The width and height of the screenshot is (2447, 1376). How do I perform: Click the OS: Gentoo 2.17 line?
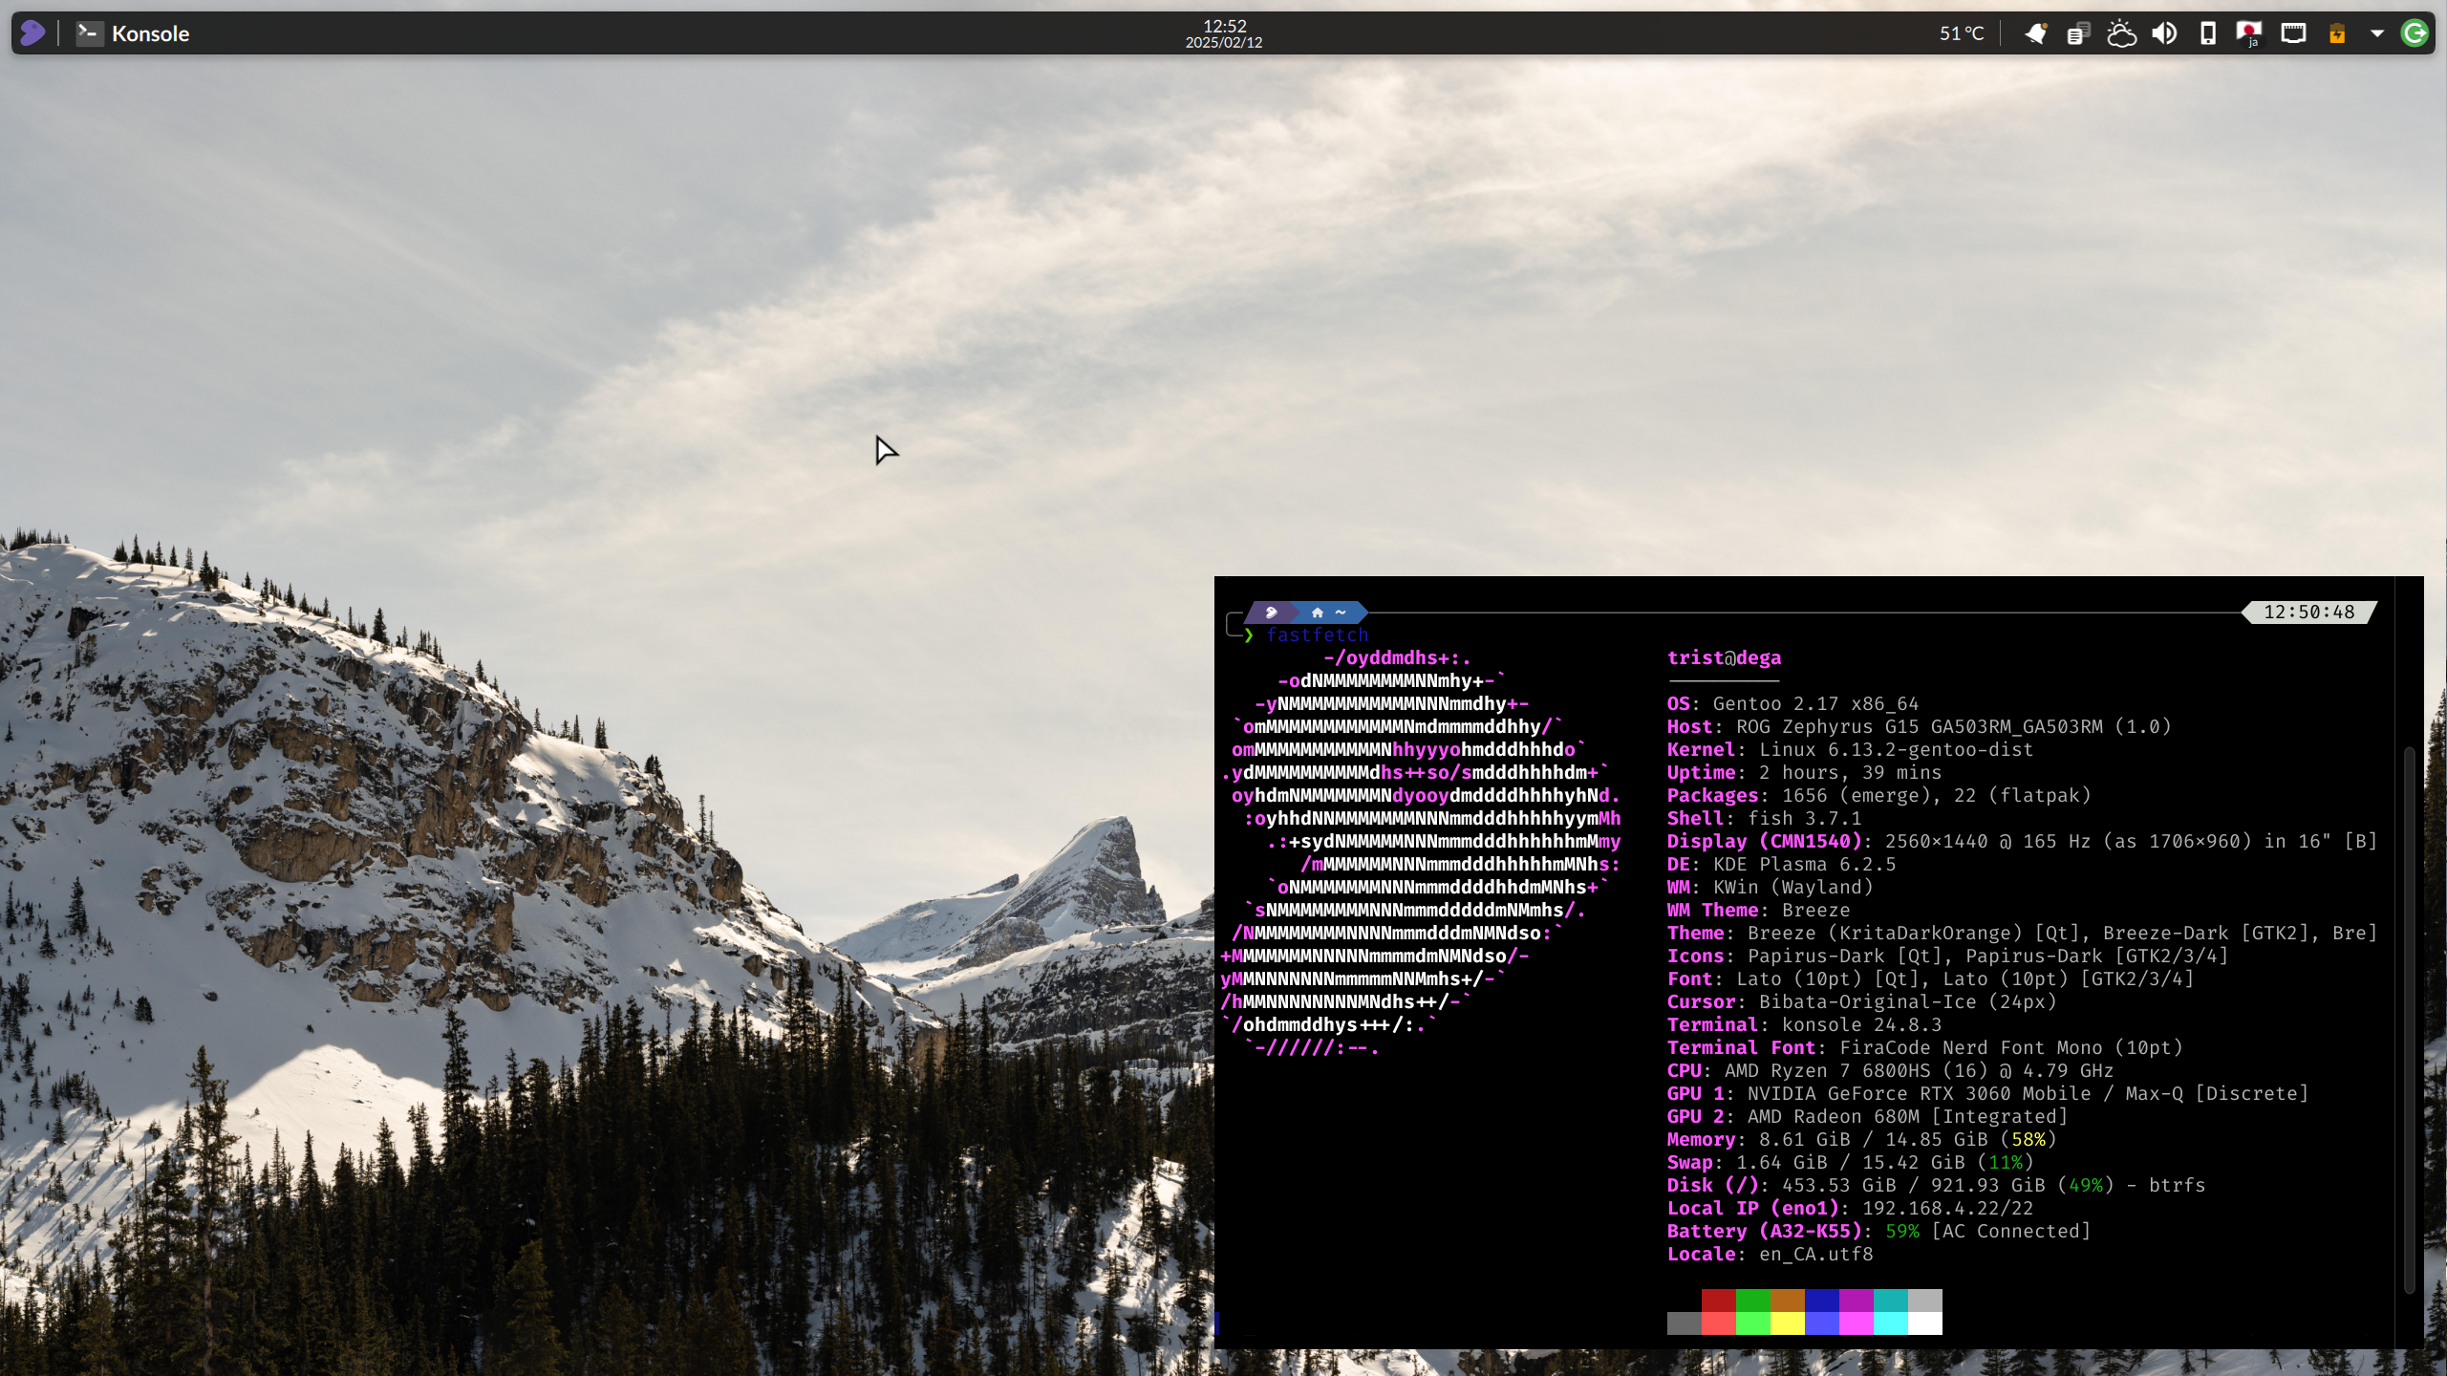[1793, 704]
